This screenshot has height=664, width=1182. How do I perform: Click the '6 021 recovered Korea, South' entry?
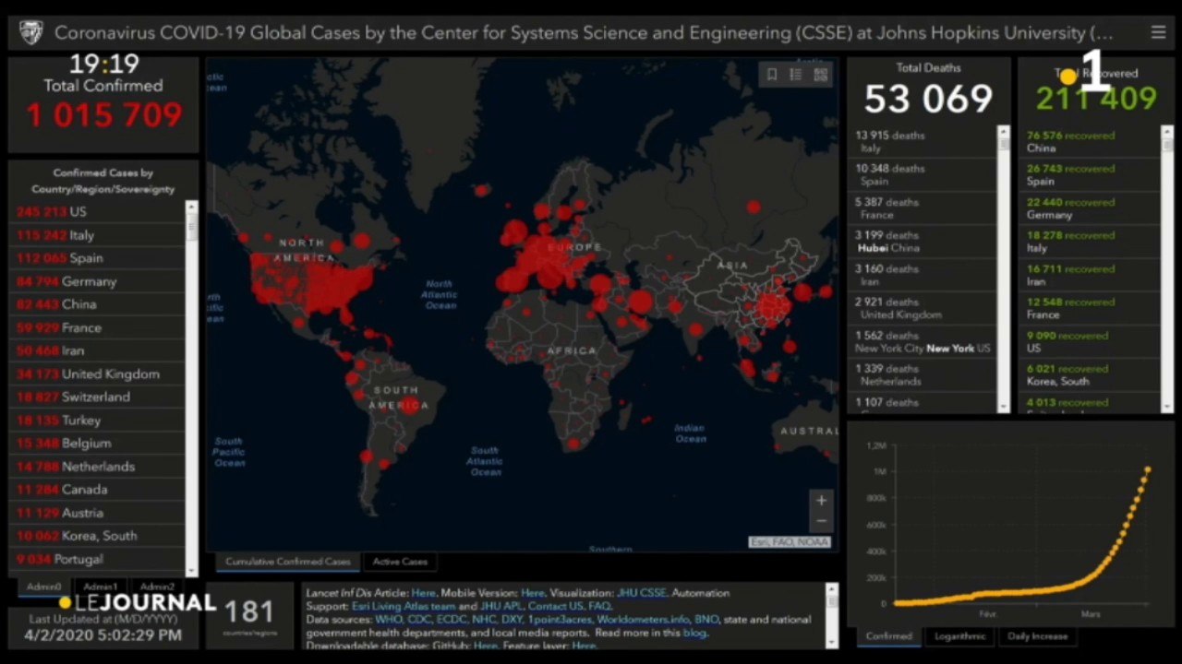point(1090,374)
